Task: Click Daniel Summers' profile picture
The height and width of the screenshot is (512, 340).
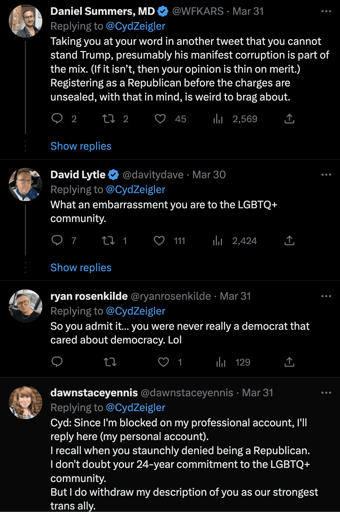Action: tap(25, 21)
